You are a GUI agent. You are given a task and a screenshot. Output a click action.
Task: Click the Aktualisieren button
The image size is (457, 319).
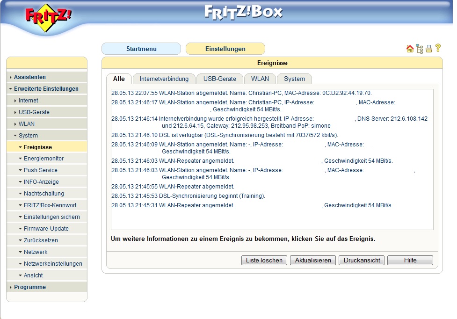click(x=313, y=260)
